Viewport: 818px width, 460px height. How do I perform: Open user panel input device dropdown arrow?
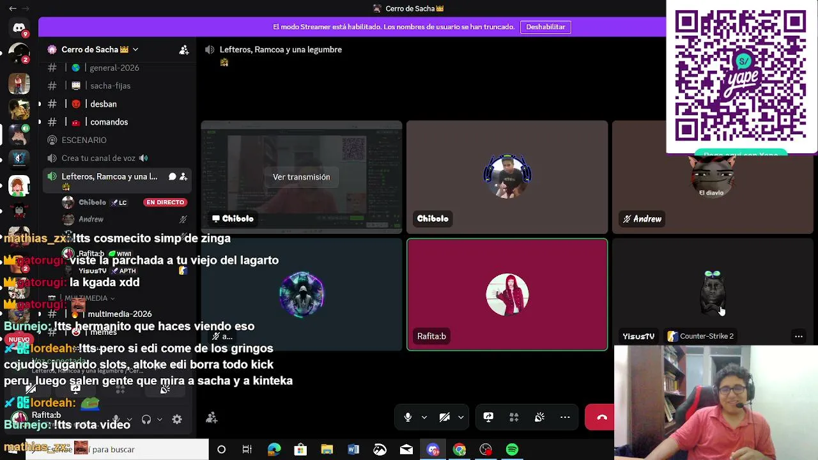point(128,419)
